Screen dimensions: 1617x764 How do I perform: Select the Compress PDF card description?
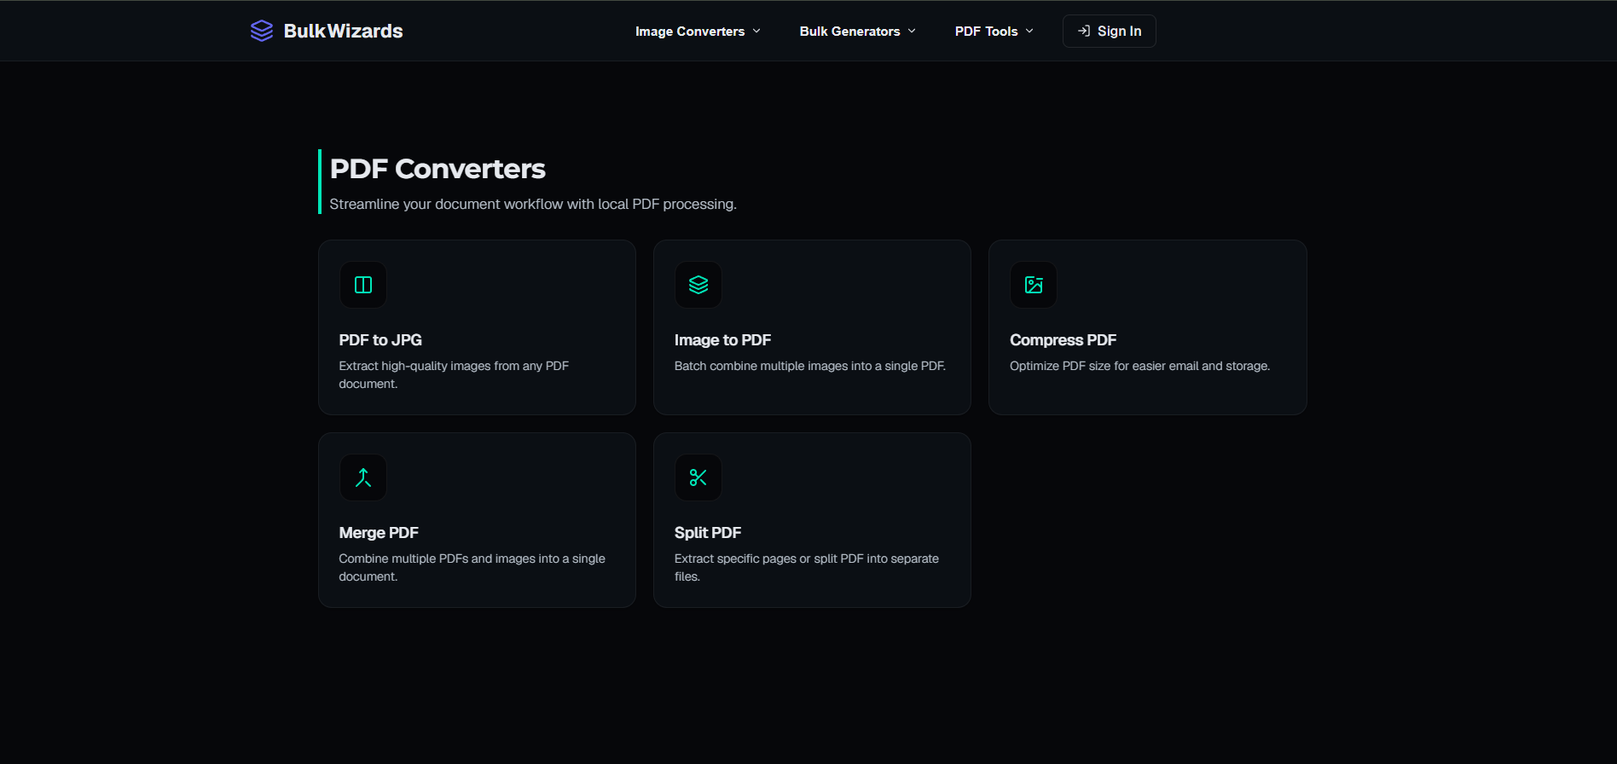1139,366
